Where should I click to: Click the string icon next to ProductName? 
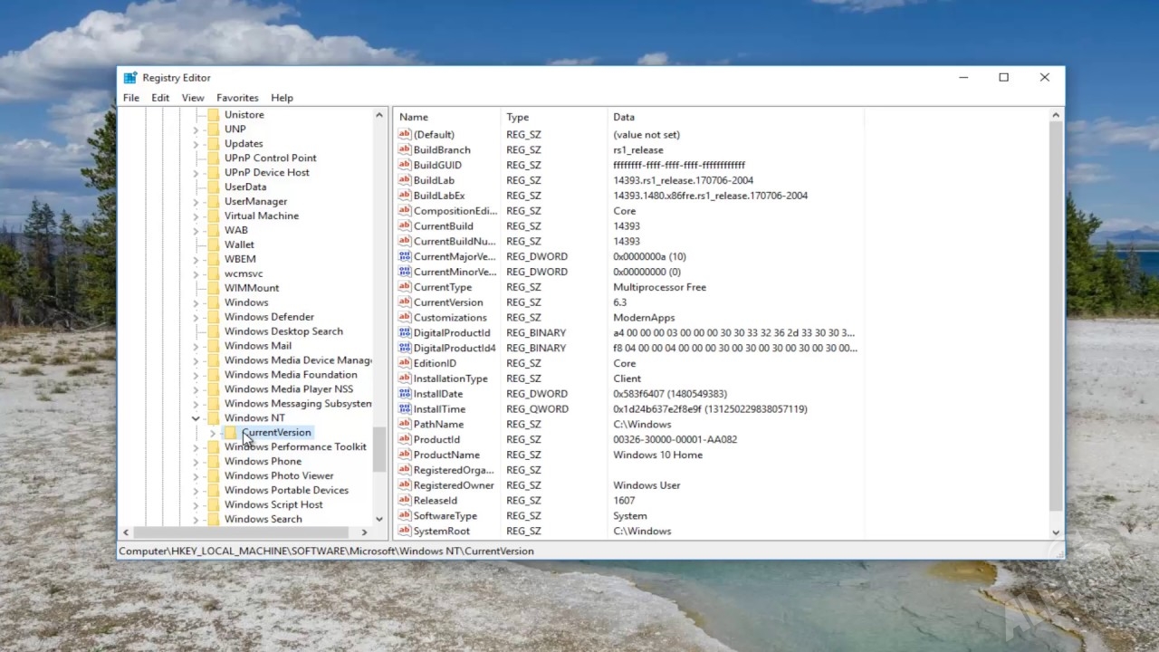click(405, 455)
